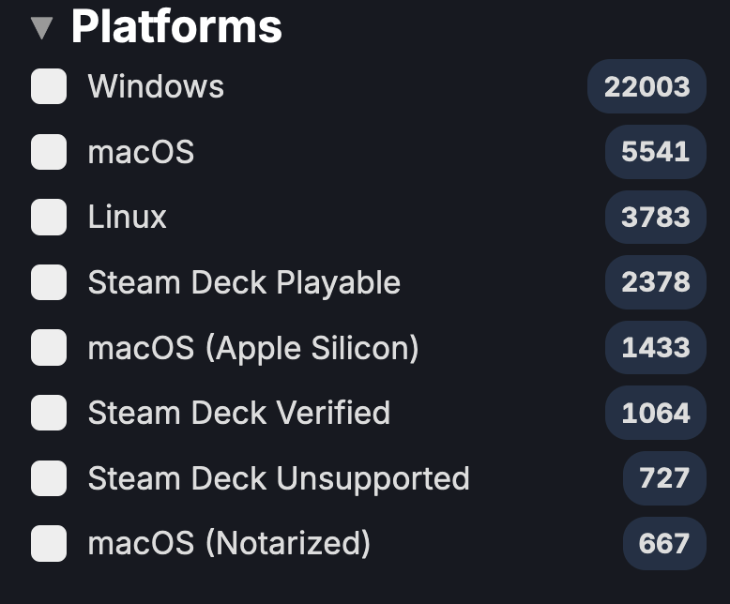
Task: Enable the macOS platform checkbox
Action: point(49,152)
